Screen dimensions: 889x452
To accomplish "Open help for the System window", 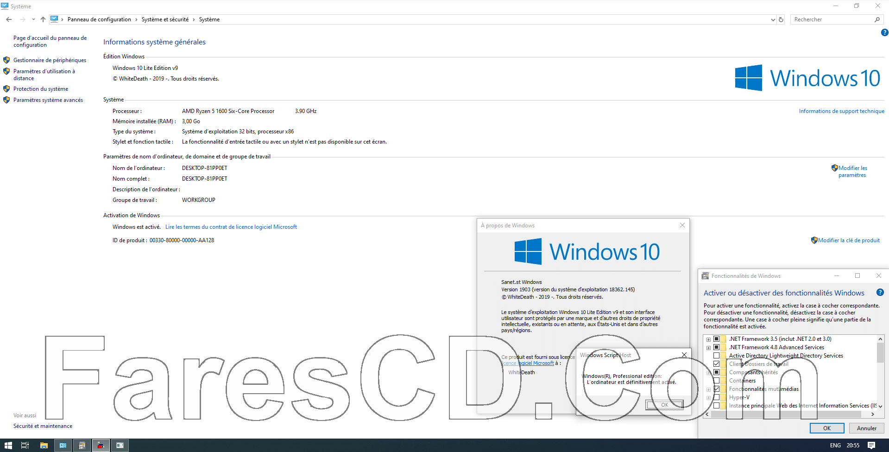I will pyautogui.click(x=884, y=32).
